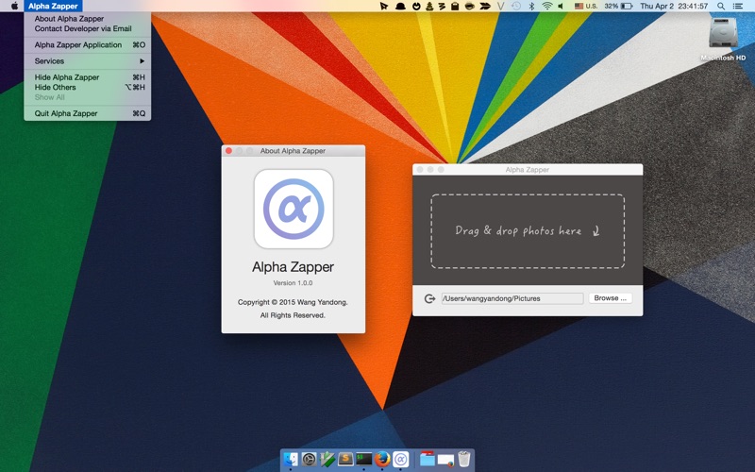This screenshot has height=472, width=755.
Task: Expand the Services submenu
Action: tap(87, 61)
